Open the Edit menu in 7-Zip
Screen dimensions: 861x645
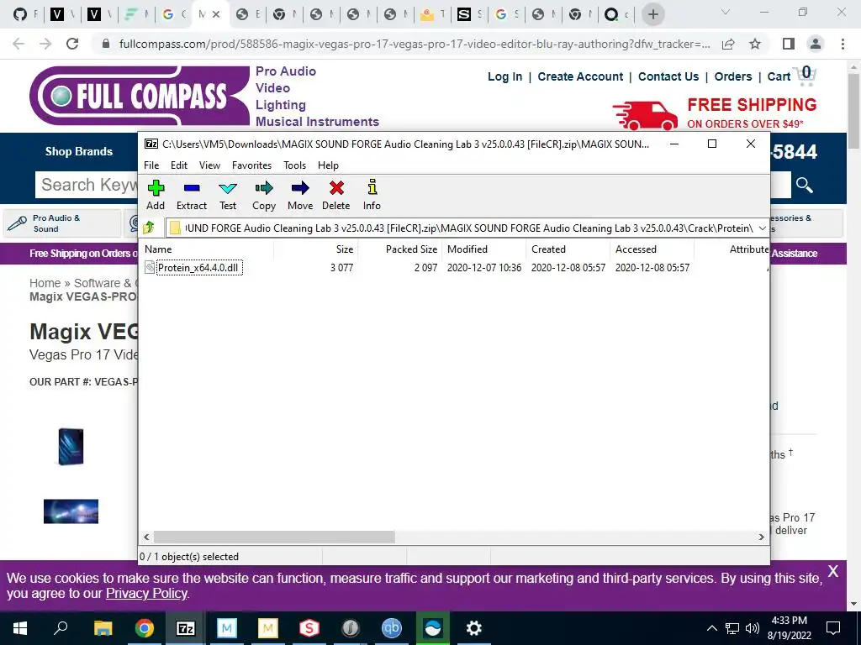click(179, 165)
